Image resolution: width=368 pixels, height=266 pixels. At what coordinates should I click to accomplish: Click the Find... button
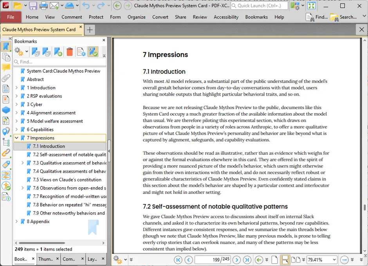317,17
